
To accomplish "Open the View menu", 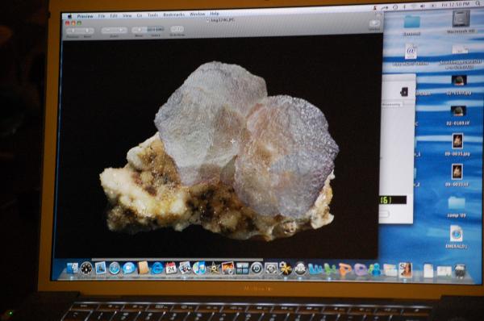I will (127, 15).
